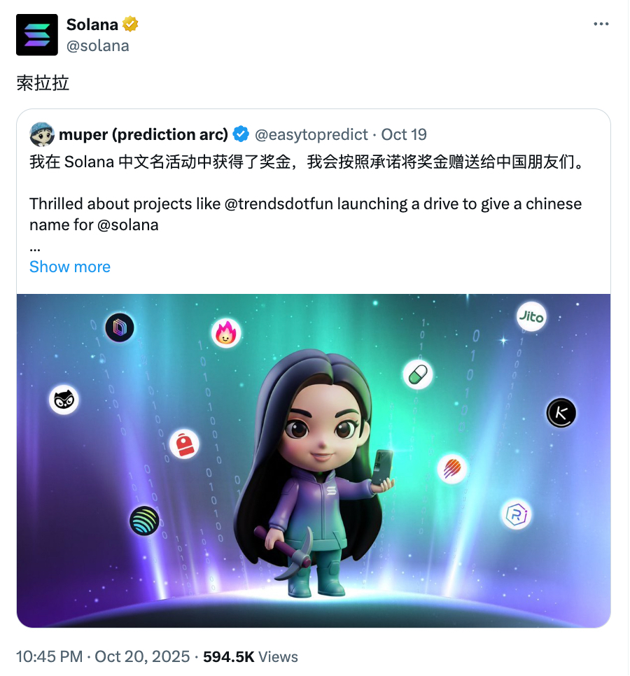Image resolution: width=630 pixels, height=676 pixels.
Task: Click the green pill icon in image
Action: [x=417, y=374]
